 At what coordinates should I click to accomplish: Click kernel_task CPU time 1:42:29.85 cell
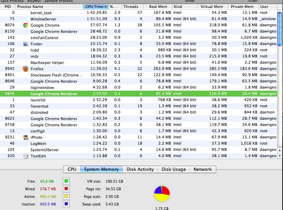(x=97, y=12)
